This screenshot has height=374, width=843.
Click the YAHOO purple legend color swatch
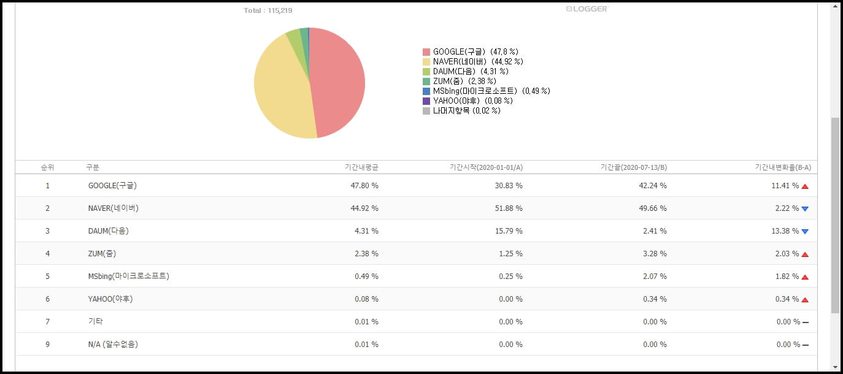[426, 101]
